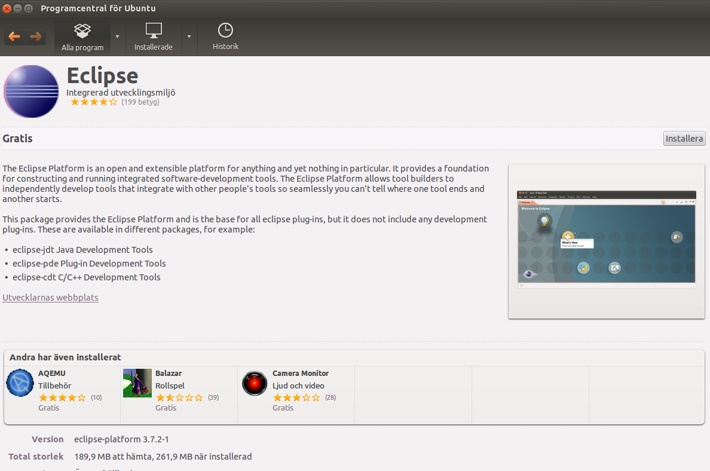Open the Utvecklarnas webbplats link
This screenshot has width=710, height=471.
50,298
